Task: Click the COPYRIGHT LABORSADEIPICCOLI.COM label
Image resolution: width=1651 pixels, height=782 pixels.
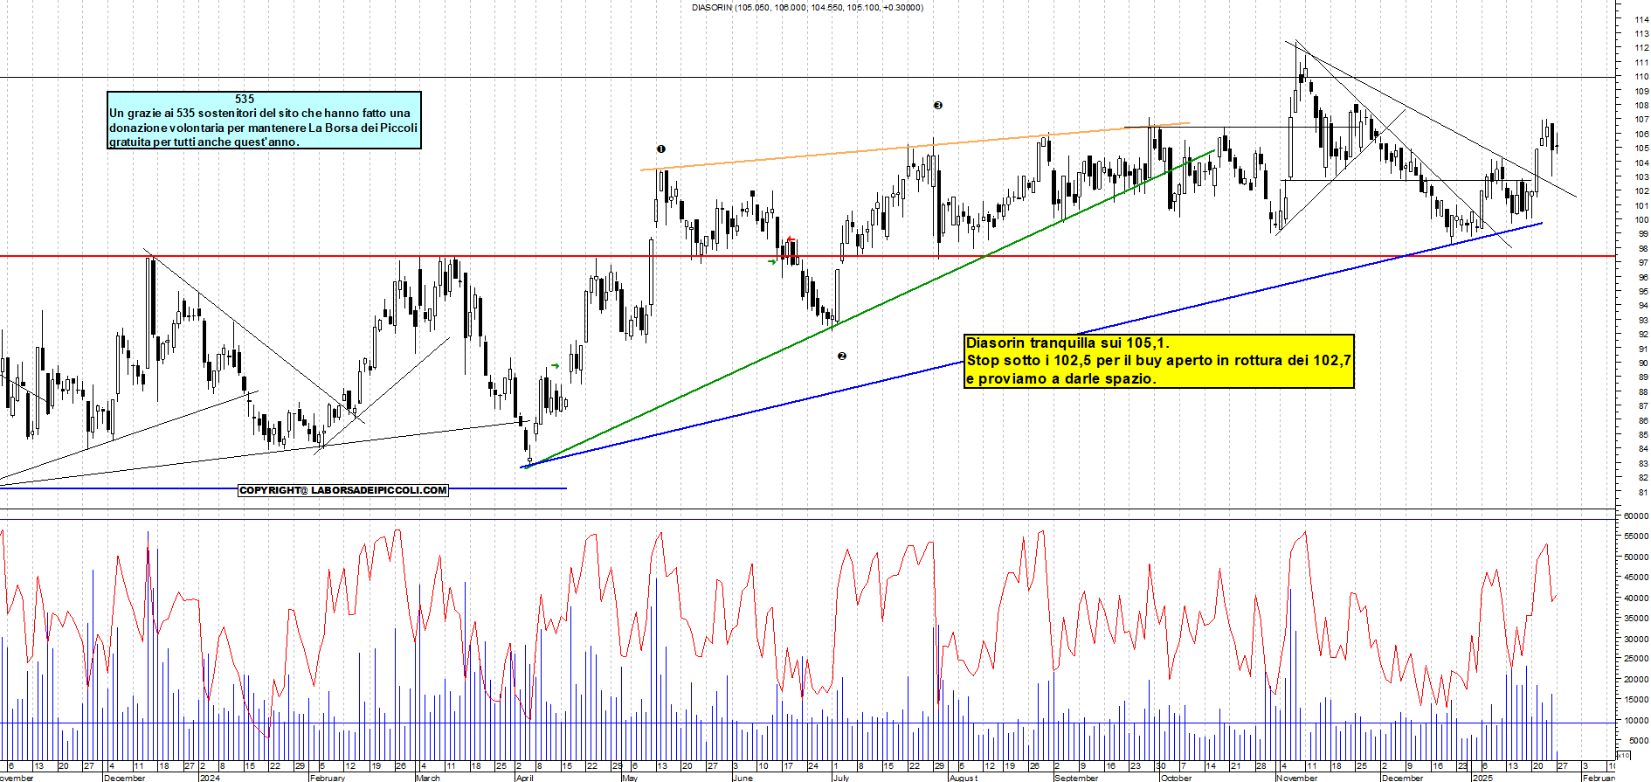Action: click(x=343, y=490)
